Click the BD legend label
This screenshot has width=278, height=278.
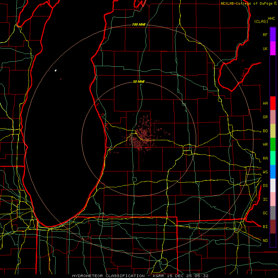(265, 131)
